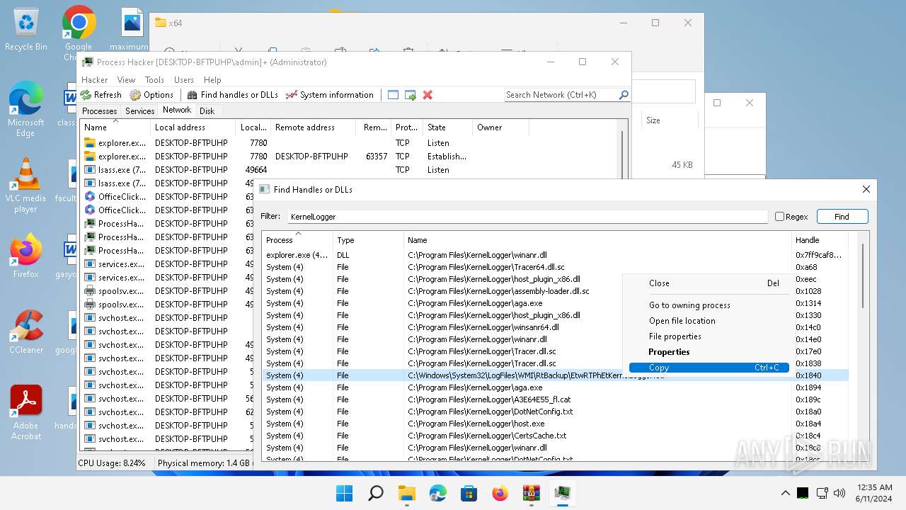Click the window-finder icon in the toolbar

point(393,95)
